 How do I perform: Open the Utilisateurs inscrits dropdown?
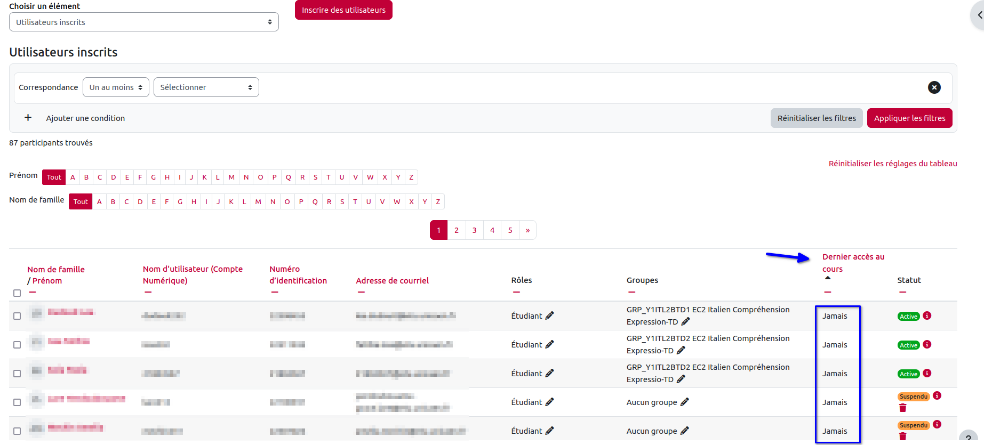(x=143, y=22)
